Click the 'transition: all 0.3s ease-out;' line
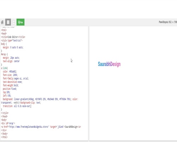This screenshot has height=142, width=177. [17, 106]
